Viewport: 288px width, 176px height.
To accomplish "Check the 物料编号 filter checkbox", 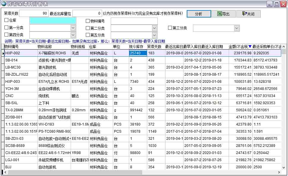I will coord(88,21).
